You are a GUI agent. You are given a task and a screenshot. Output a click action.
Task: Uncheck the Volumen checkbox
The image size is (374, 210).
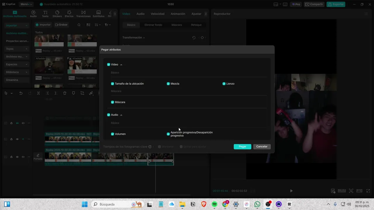(x=112, y=134)
